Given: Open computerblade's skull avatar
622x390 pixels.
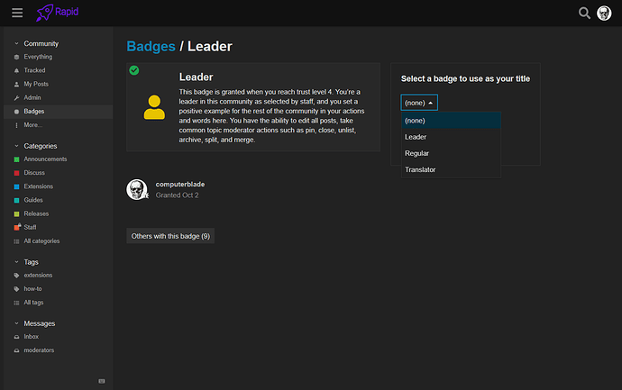Looking at the screenshot, I should pos(137,189).
